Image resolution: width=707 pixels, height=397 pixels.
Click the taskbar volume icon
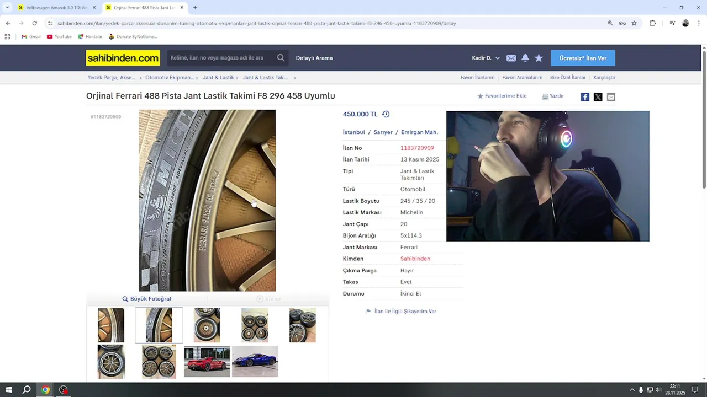(x=658, y=390)
